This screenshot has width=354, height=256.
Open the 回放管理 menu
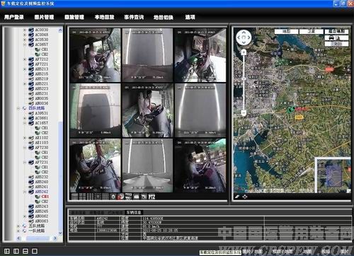coord(74,17)
